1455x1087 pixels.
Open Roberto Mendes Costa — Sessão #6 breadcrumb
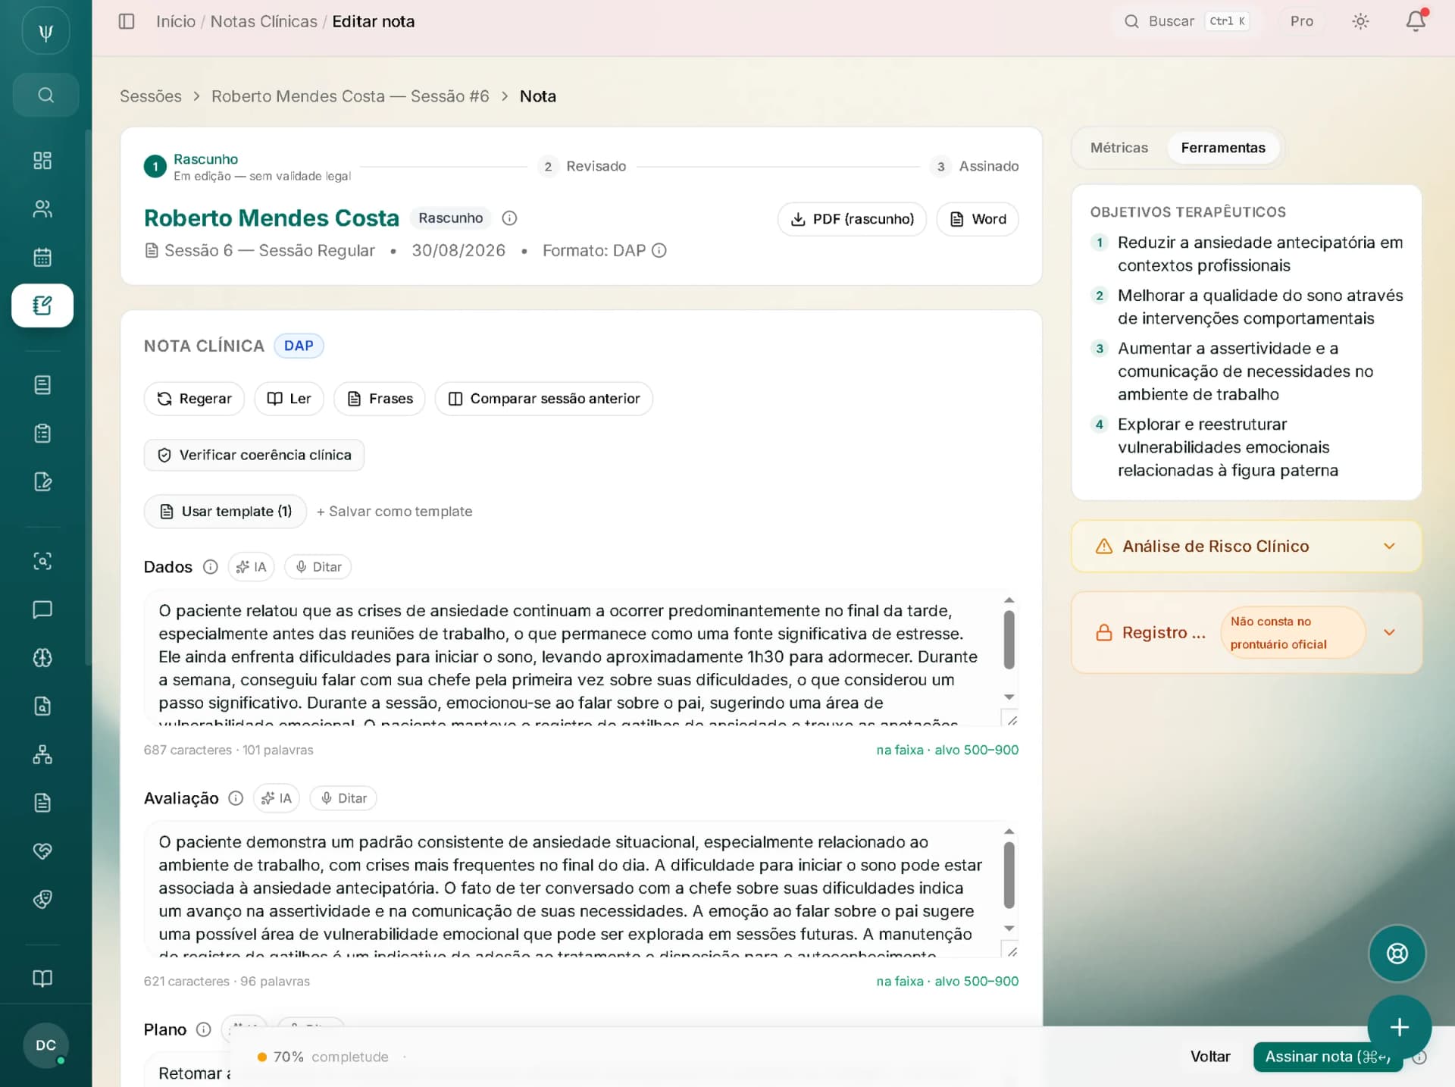click(x=350, y=96)
